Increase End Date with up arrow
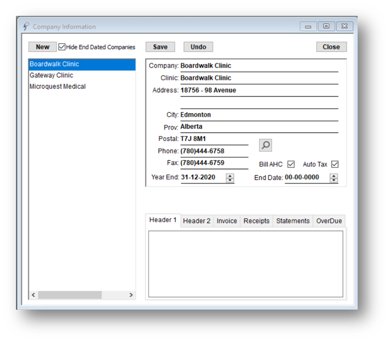This screenshot has height=342, width=390. tap(334, 175)
